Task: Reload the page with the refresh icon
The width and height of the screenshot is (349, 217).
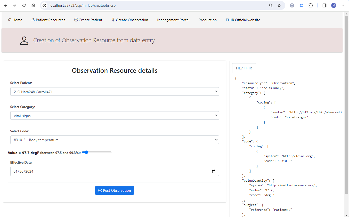Action: click(x=24, y=5)
